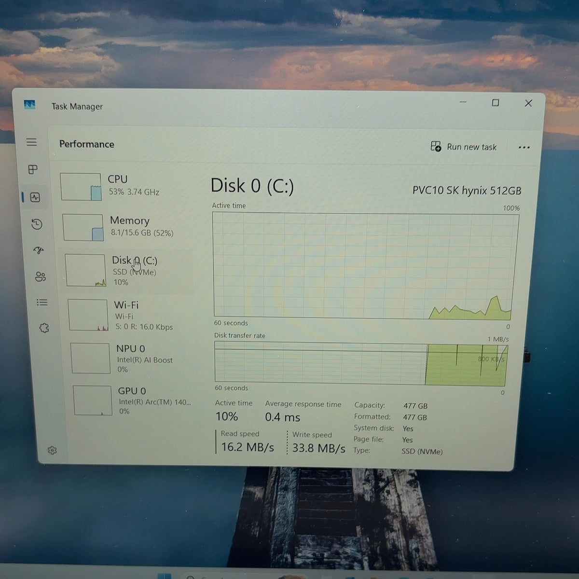Open the Users sidebar icon

[x=41, y=276]
